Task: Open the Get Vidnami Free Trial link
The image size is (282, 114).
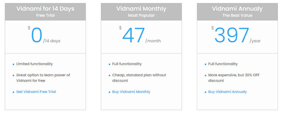Action: 36,92
